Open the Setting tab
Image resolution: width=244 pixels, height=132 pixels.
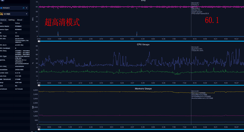(x=11, y=20)
